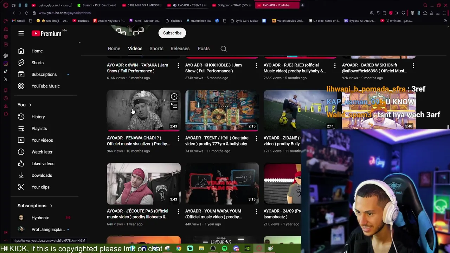Switch to Dollypran - TRAX browser tab
The image size is (450, 253).
click(231, 5)
